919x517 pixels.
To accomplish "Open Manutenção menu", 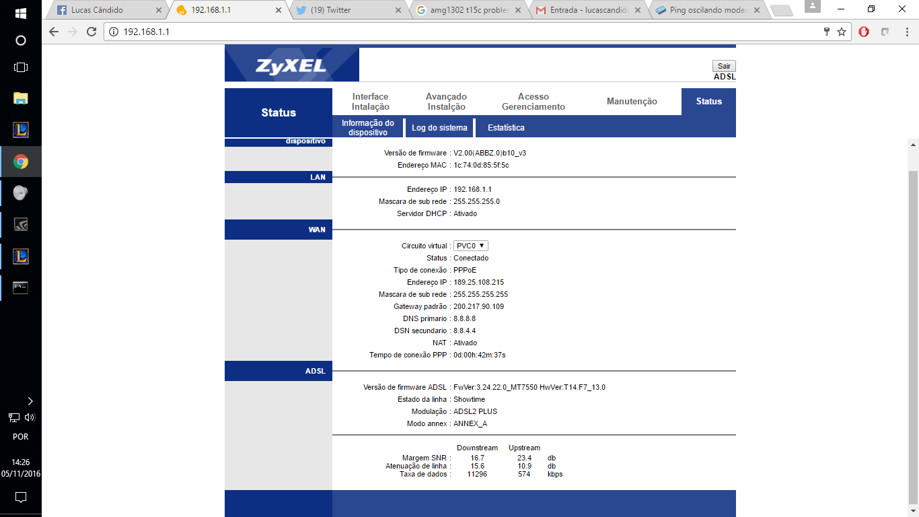I will point(632,101).
